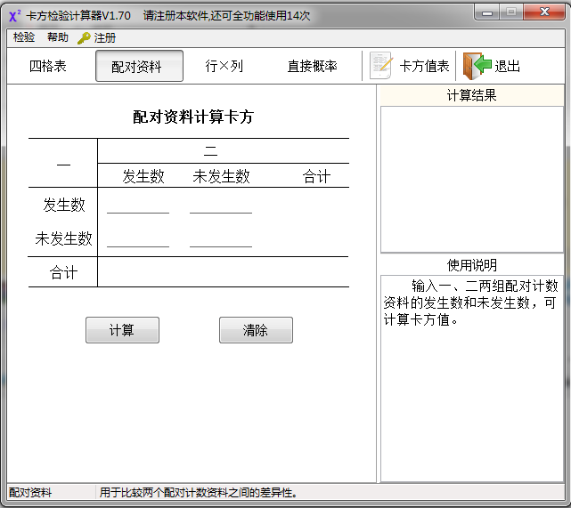Image resolution: width=571 pixels, height=508 pixels.
Task: Focus the 发生数 row 未发生数 input field
Action: click(221, 206)
